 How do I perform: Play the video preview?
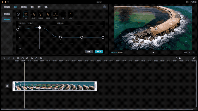153,53
